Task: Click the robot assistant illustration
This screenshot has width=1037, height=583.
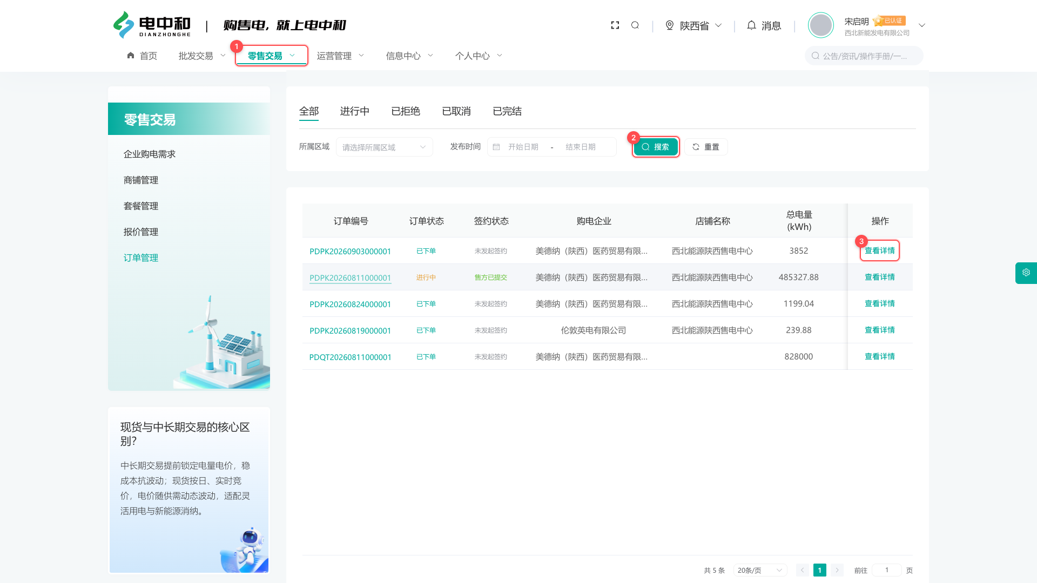Action: click(245, 550)
